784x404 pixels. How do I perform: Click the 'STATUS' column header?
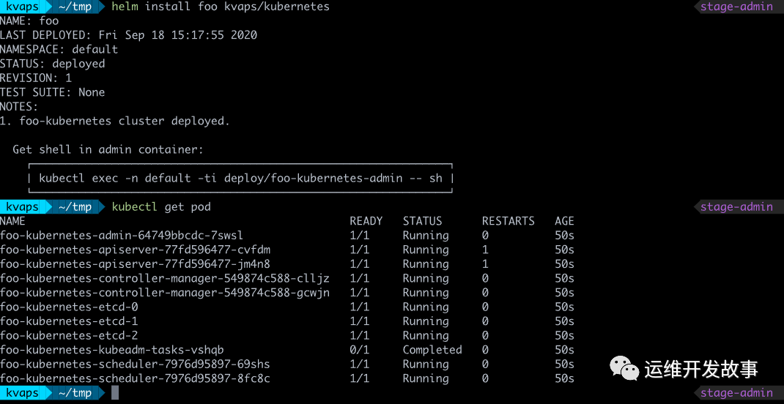tap(423, 221)
